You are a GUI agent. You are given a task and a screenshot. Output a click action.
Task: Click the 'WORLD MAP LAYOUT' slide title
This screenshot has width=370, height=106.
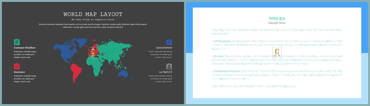[93, 14]
